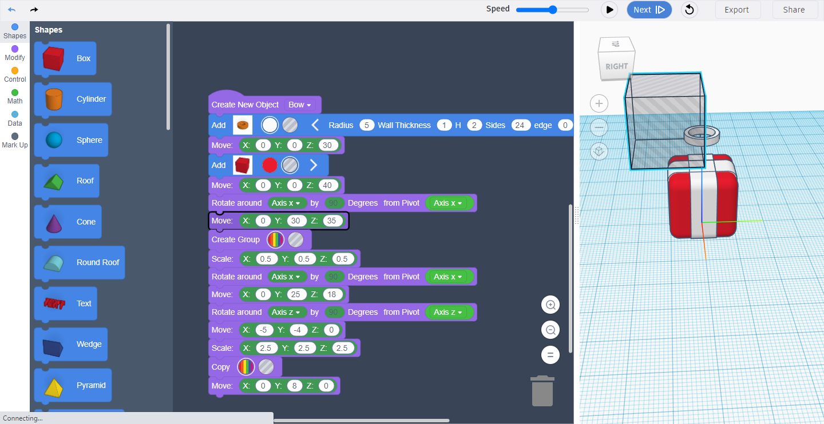Open the Data blocks category
This screenshot has width=824, height=424.
coord(14,117)
